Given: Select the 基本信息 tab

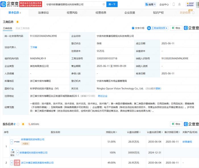Looking at the screenshot, I should [x=14, y=13].
